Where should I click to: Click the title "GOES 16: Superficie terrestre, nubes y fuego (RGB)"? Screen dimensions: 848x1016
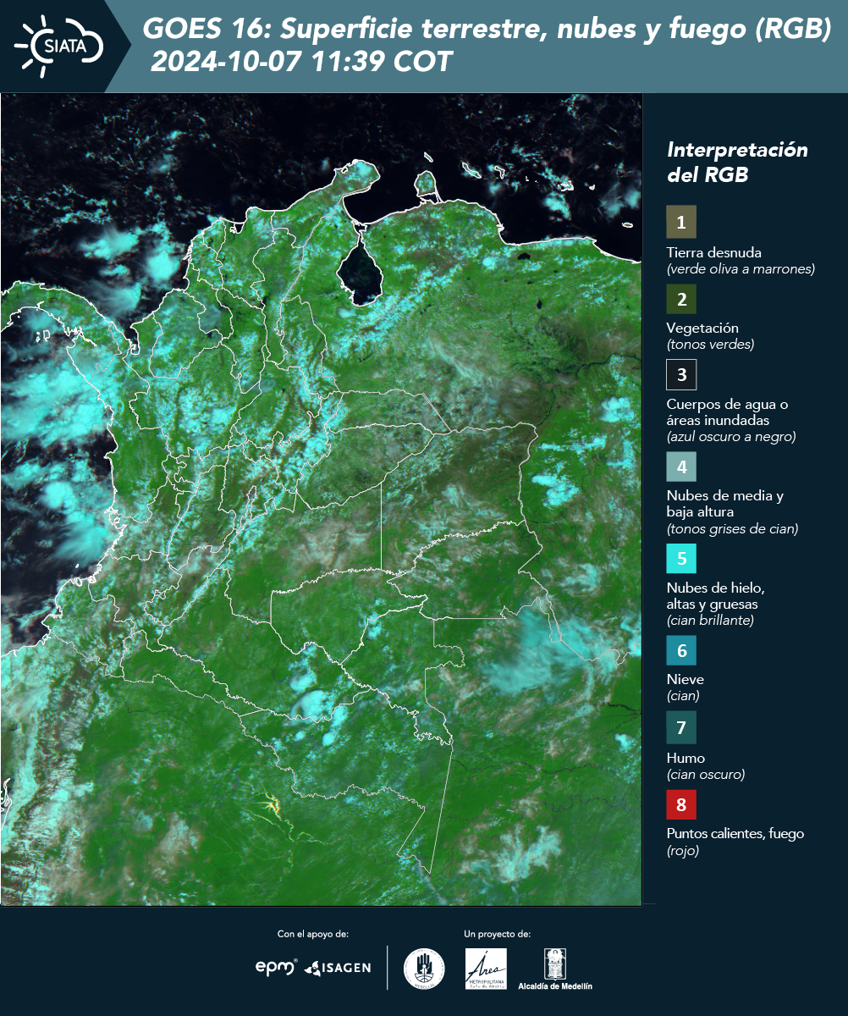click(x=487, y=30)
